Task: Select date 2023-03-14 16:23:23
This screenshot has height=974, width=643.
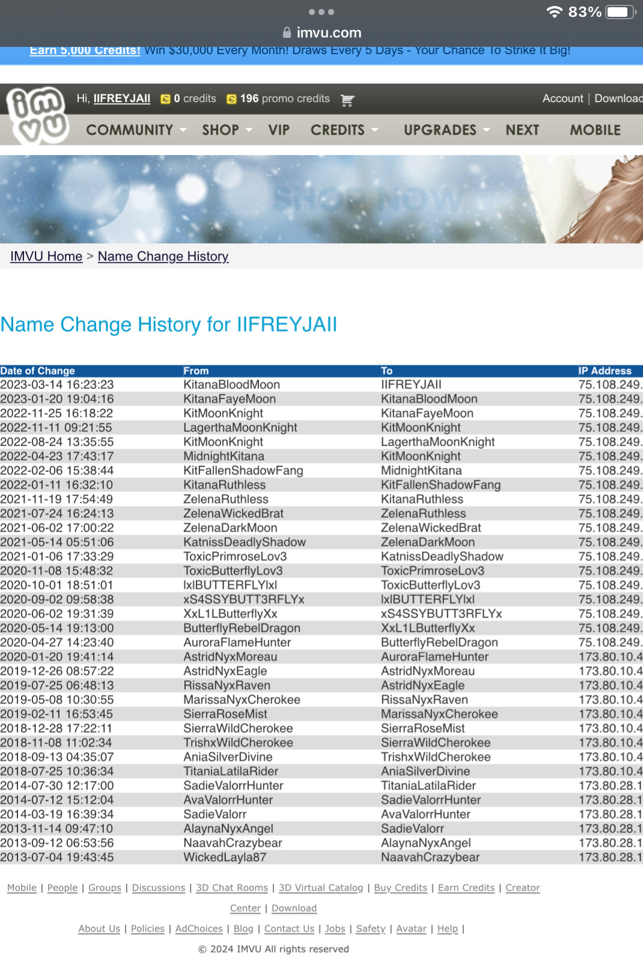Action: (x=57, y=385)
